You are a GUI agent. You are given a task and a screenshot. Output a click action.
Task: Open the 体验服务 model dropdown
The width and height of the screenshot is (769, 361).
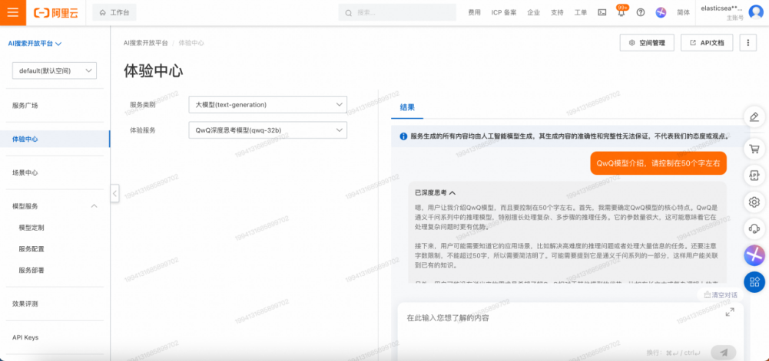click(267, 130)
